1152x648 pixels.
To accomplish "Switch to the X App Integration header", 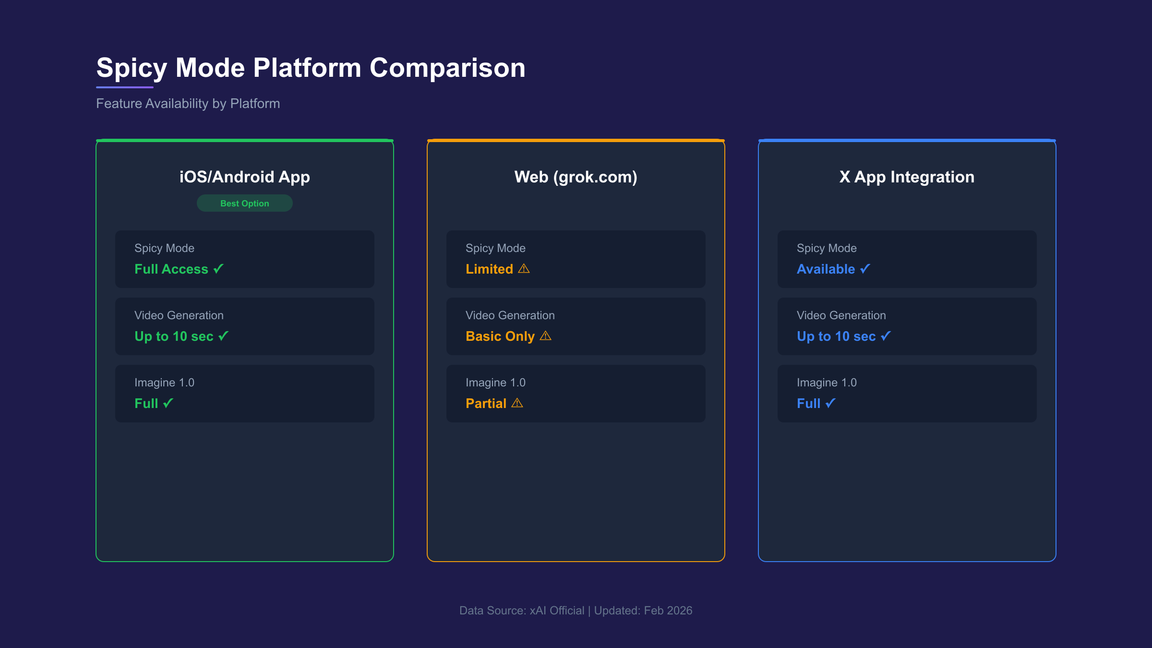I will (x=906, y=177).
